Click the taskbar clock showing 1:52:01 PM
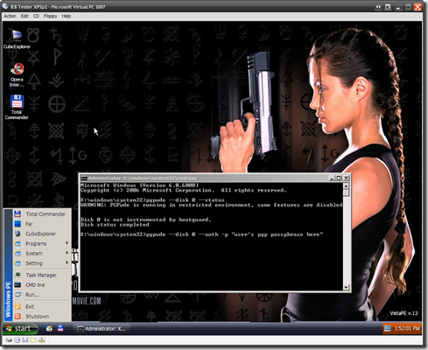The width and height of the screenshot is (428, 350). [x=407, y=328]
